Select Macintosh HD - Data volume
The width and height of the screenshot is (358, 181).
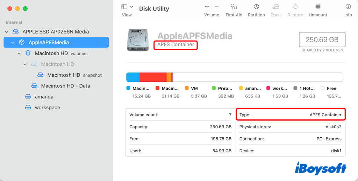point(65,86)
